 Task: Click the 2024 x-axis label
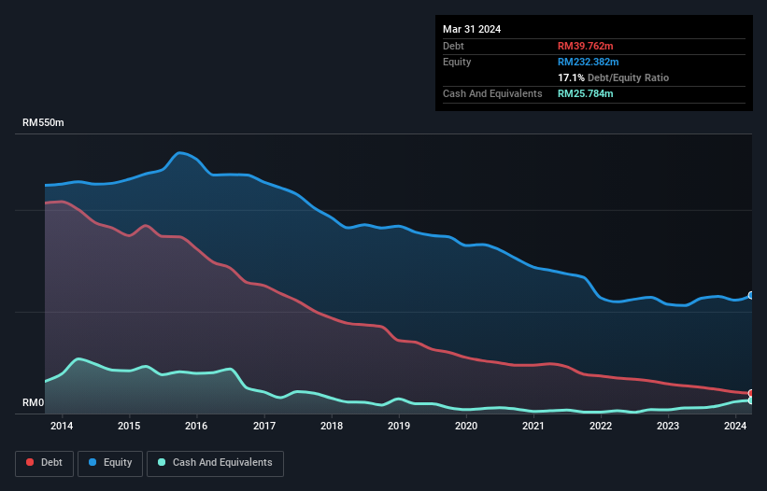pyautogui.click(x=735, y=426)
